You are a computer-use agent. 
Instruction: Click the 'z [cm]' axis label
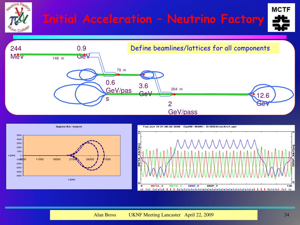click(71, 180)
